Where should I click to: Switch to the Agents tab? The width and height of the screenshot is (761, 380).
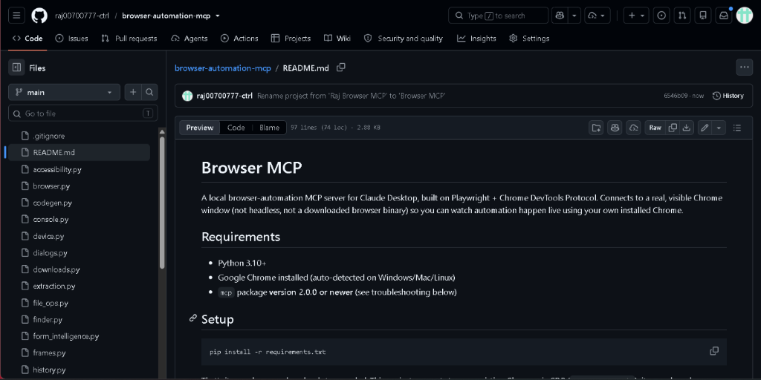click(190, 39)
